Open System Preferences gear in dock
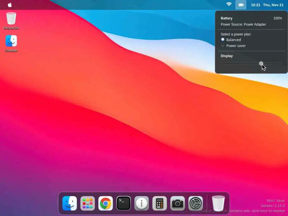The height and width of the screenshot is (216, 288). click(196, 203)
